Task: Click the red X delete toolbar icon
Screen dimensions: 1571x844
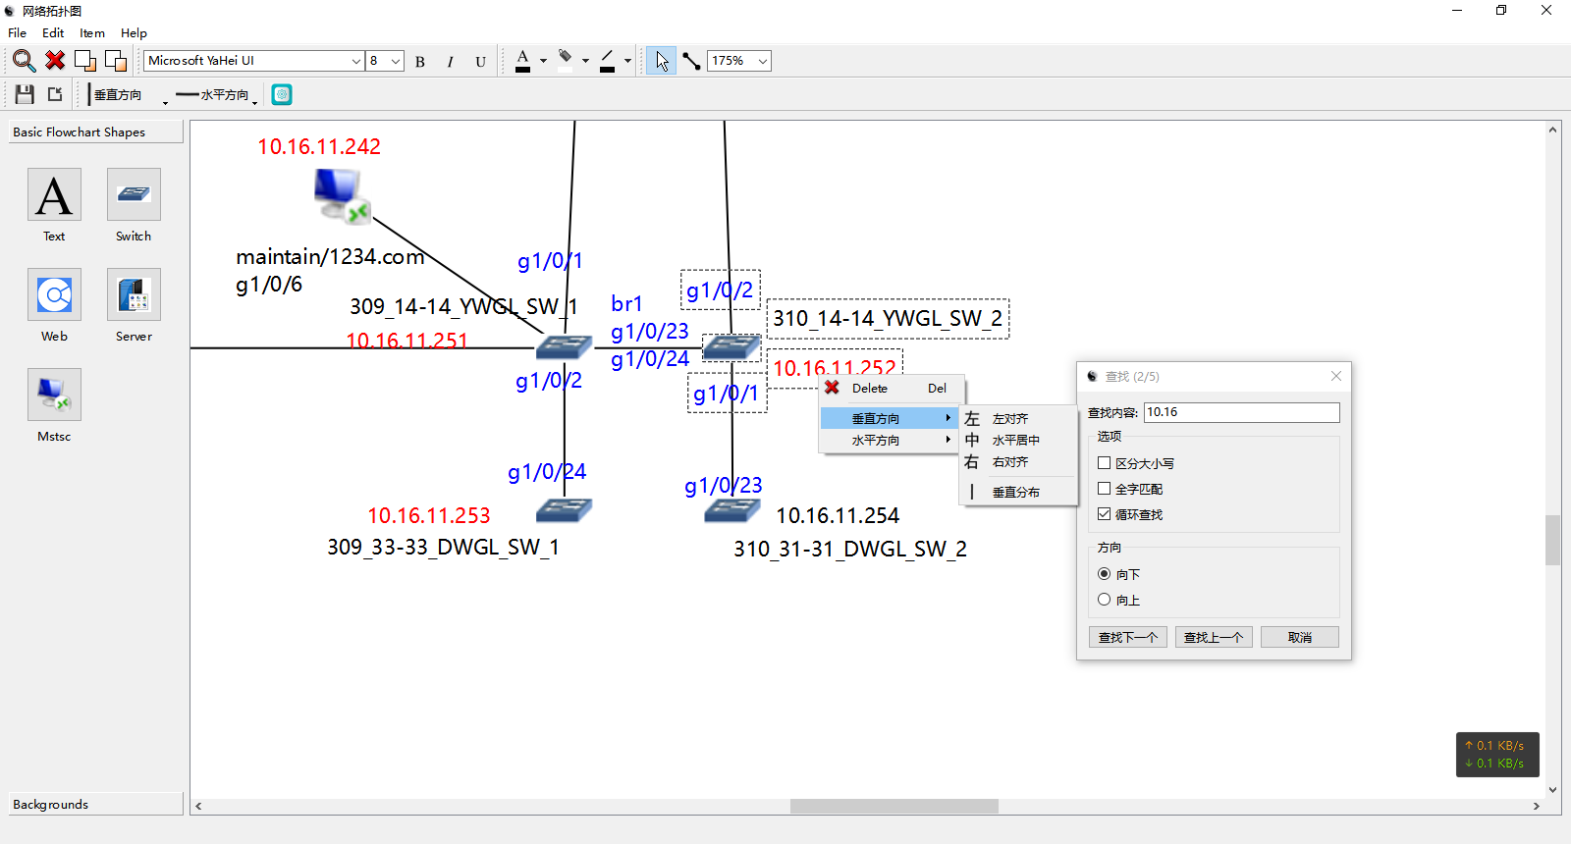Action: [x=55, y=61]
